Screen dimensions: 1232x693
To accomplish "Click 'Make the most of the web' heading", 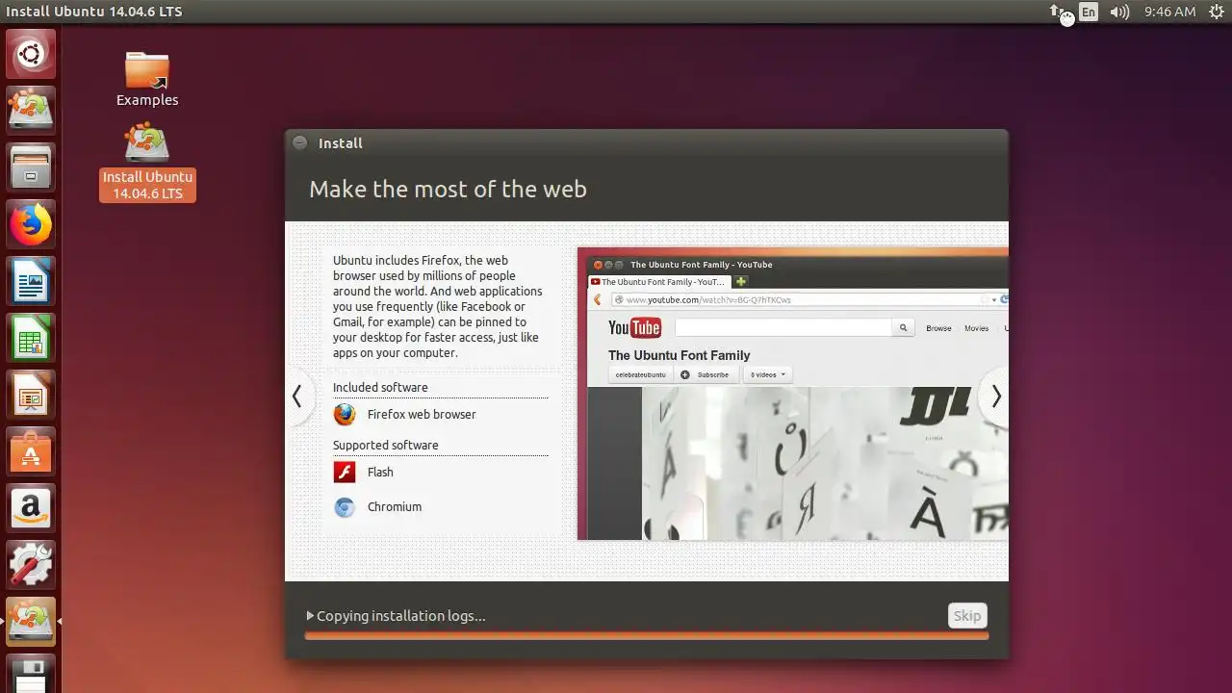I will [x=448, y=190].
